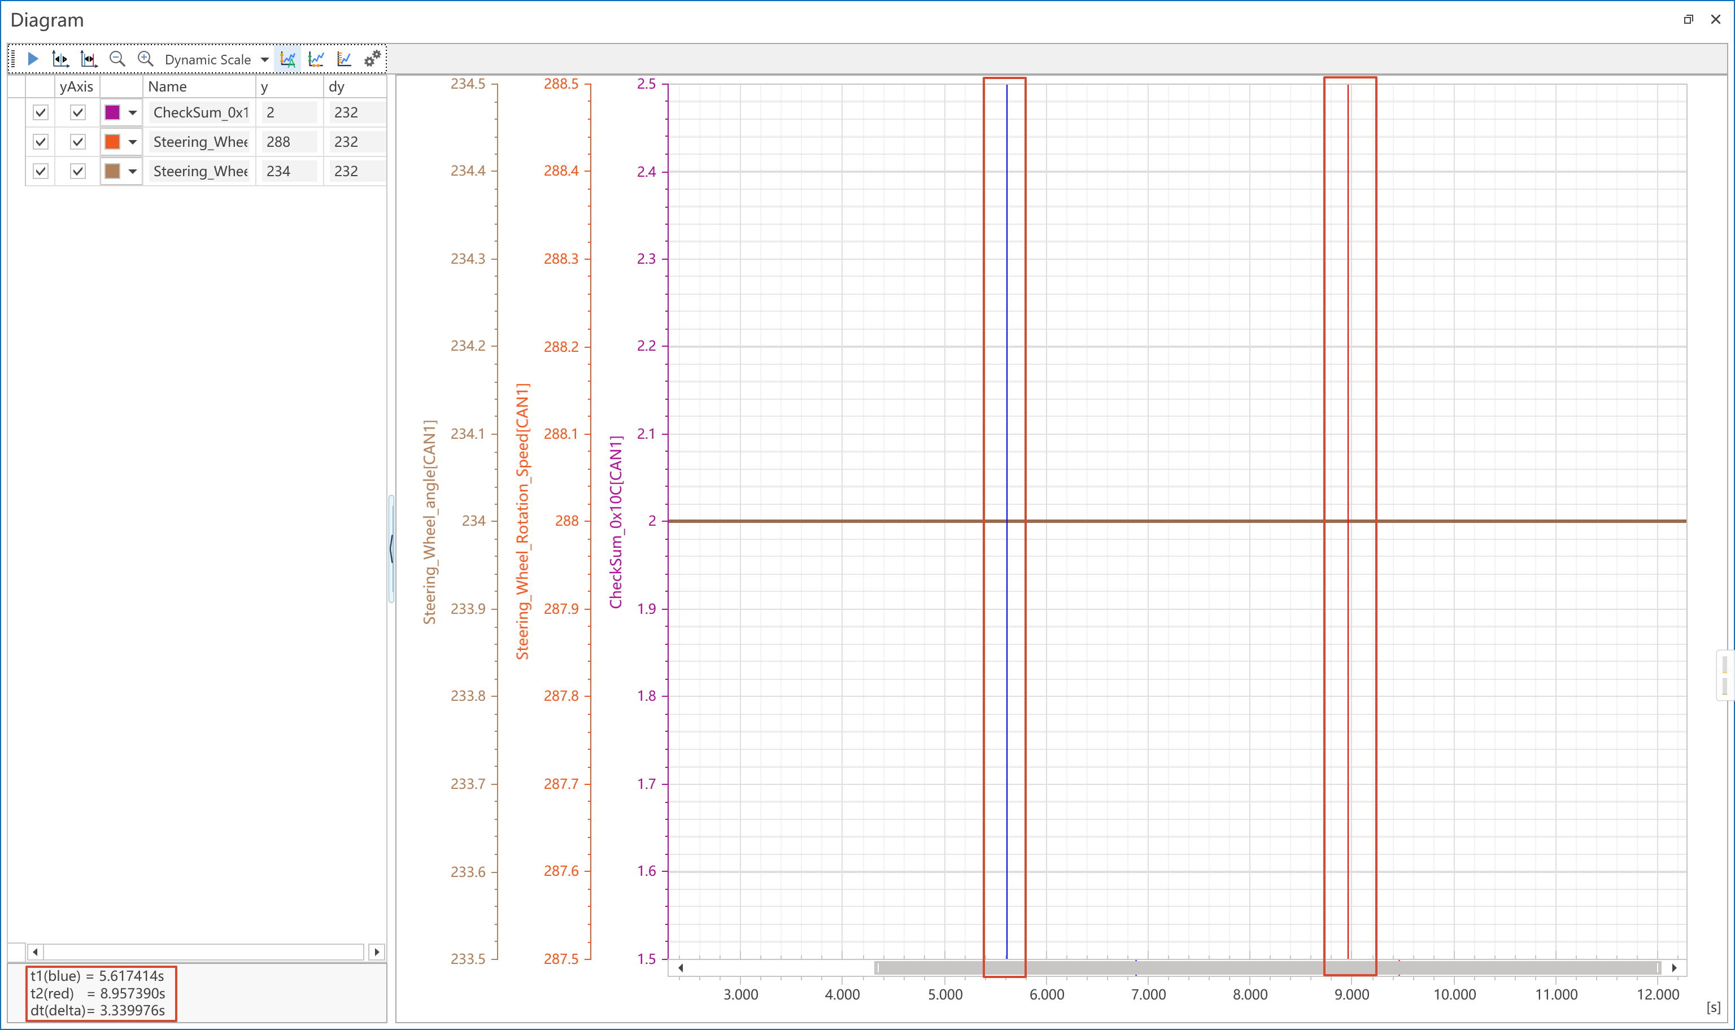
Task: Uncheck visibility checkbox for CheckSum_0x1 row
Action: point(41,112)
